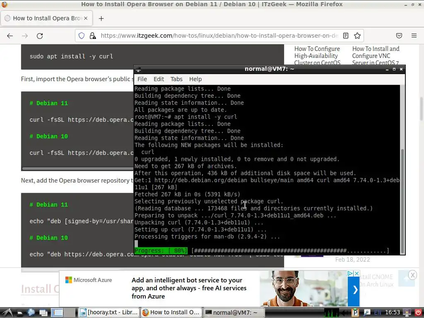Click 'Add an intelligent bot service' ad text

pyautogui.click(x=189, y=288)
